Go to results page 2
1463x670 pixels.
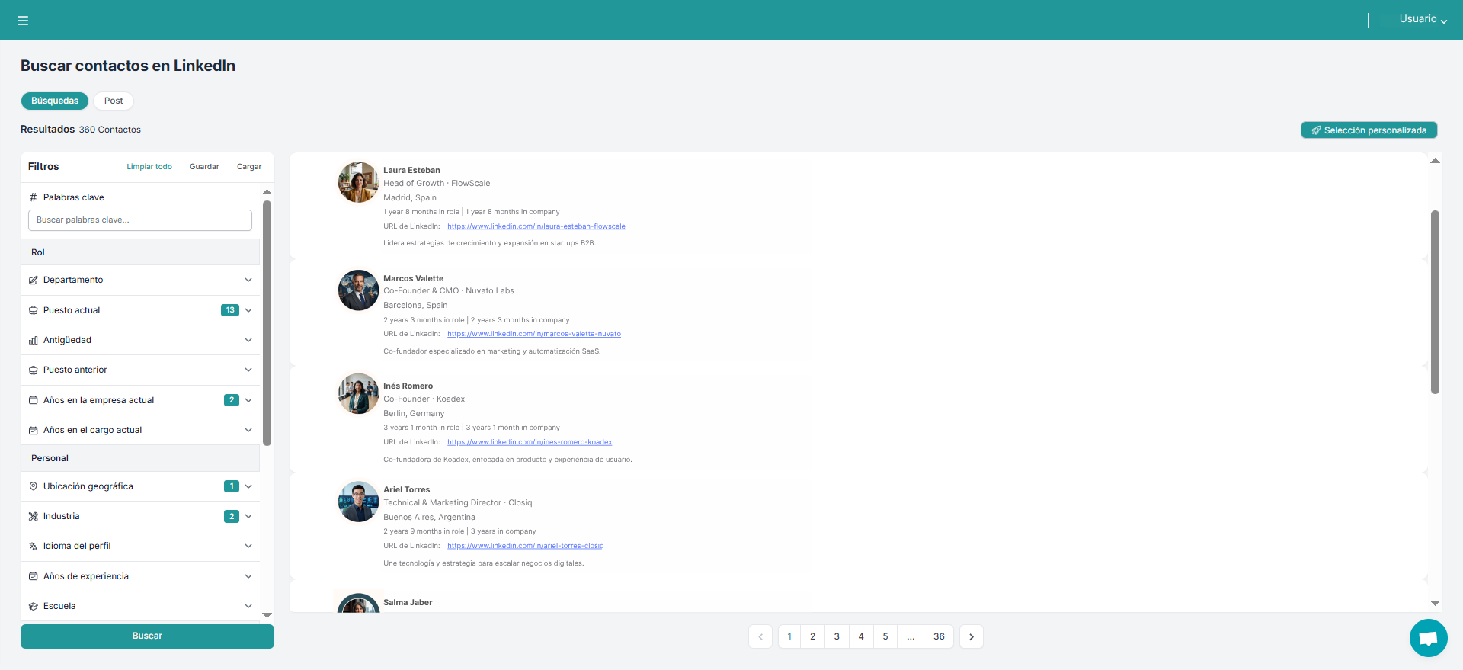pos(813,636)
